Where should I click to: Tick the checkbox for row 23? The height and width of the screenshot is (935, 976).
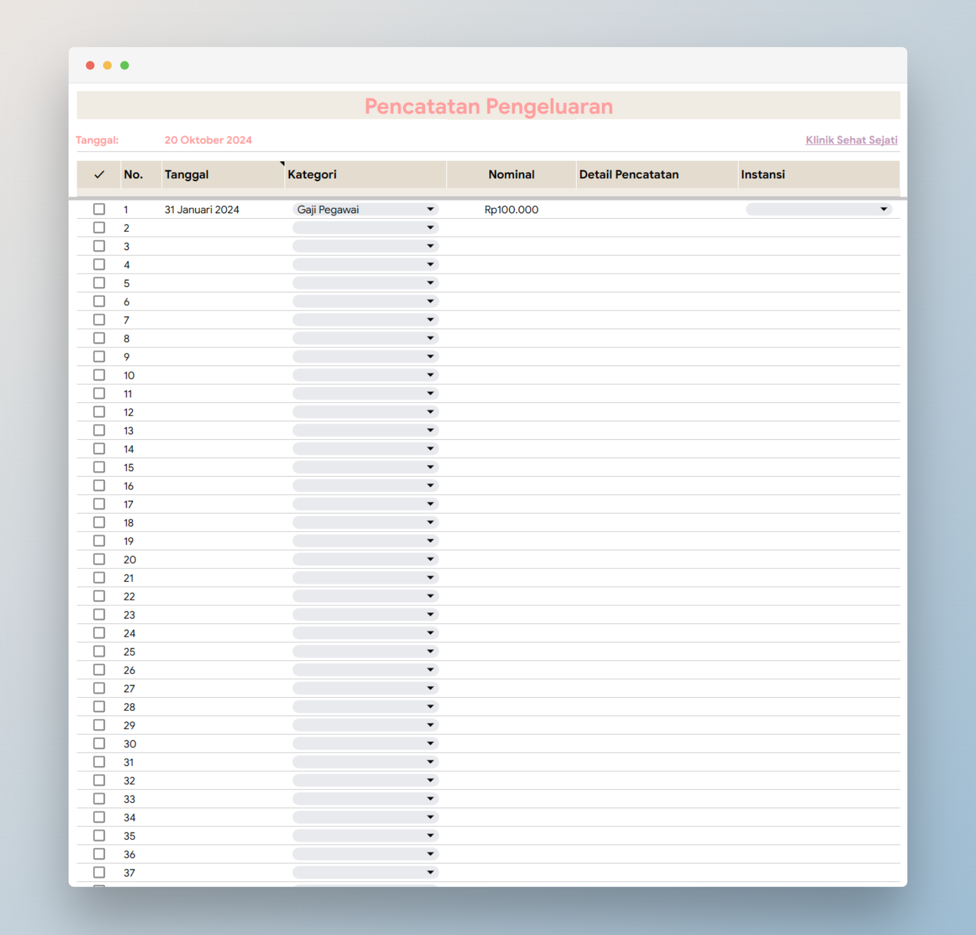coord(99,614)
